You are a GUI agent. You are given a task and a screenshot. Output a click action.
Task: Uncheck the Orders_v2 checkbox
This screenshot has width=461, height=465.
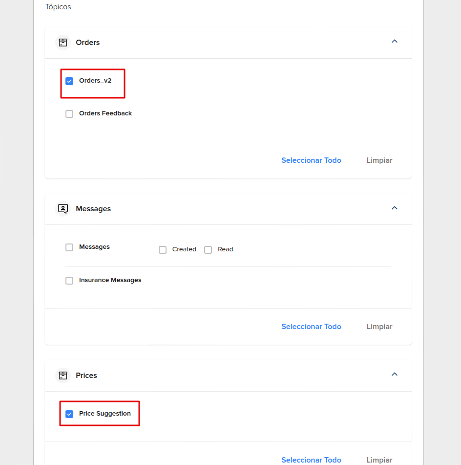pos(69,81)
